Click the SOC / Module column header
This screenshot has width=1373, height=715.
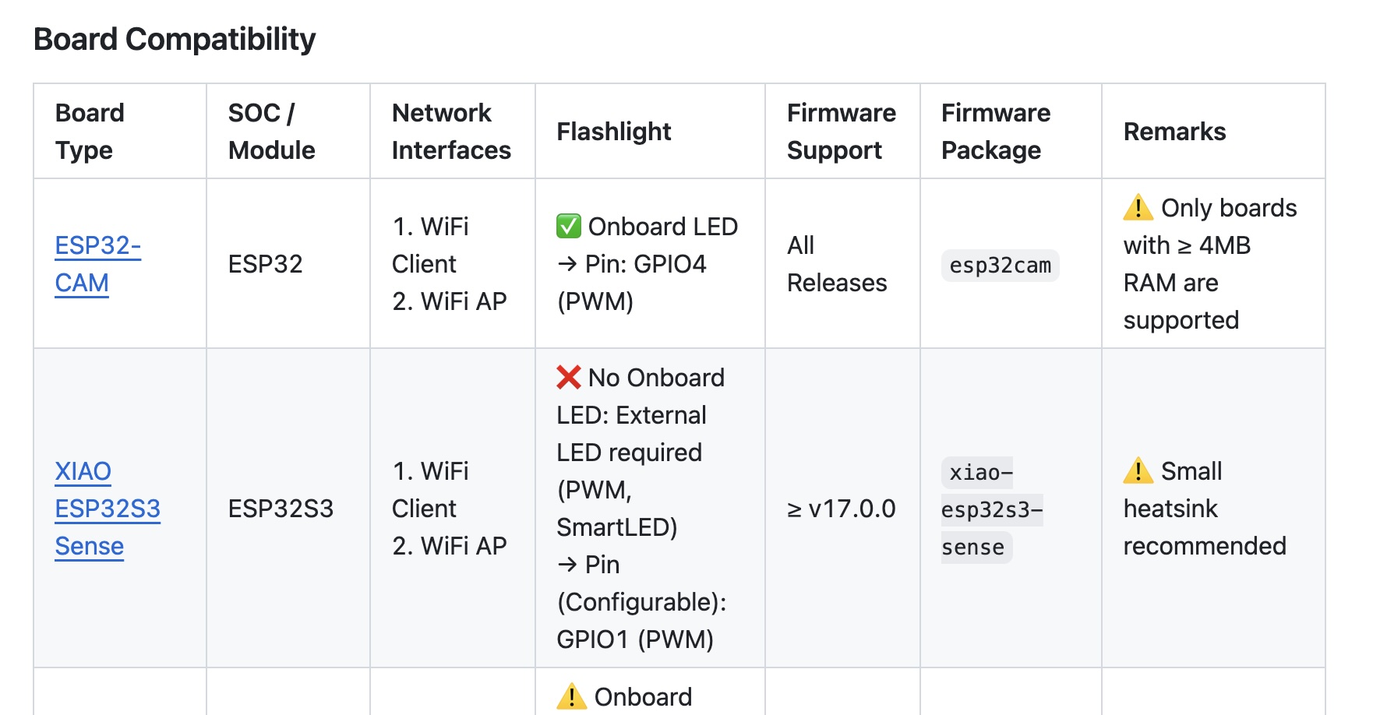[x=271, y=132]
